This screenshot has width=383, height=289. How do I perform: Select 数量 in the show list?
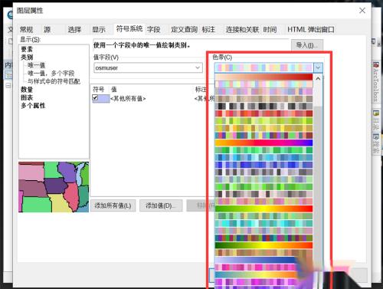click(27, 90)
